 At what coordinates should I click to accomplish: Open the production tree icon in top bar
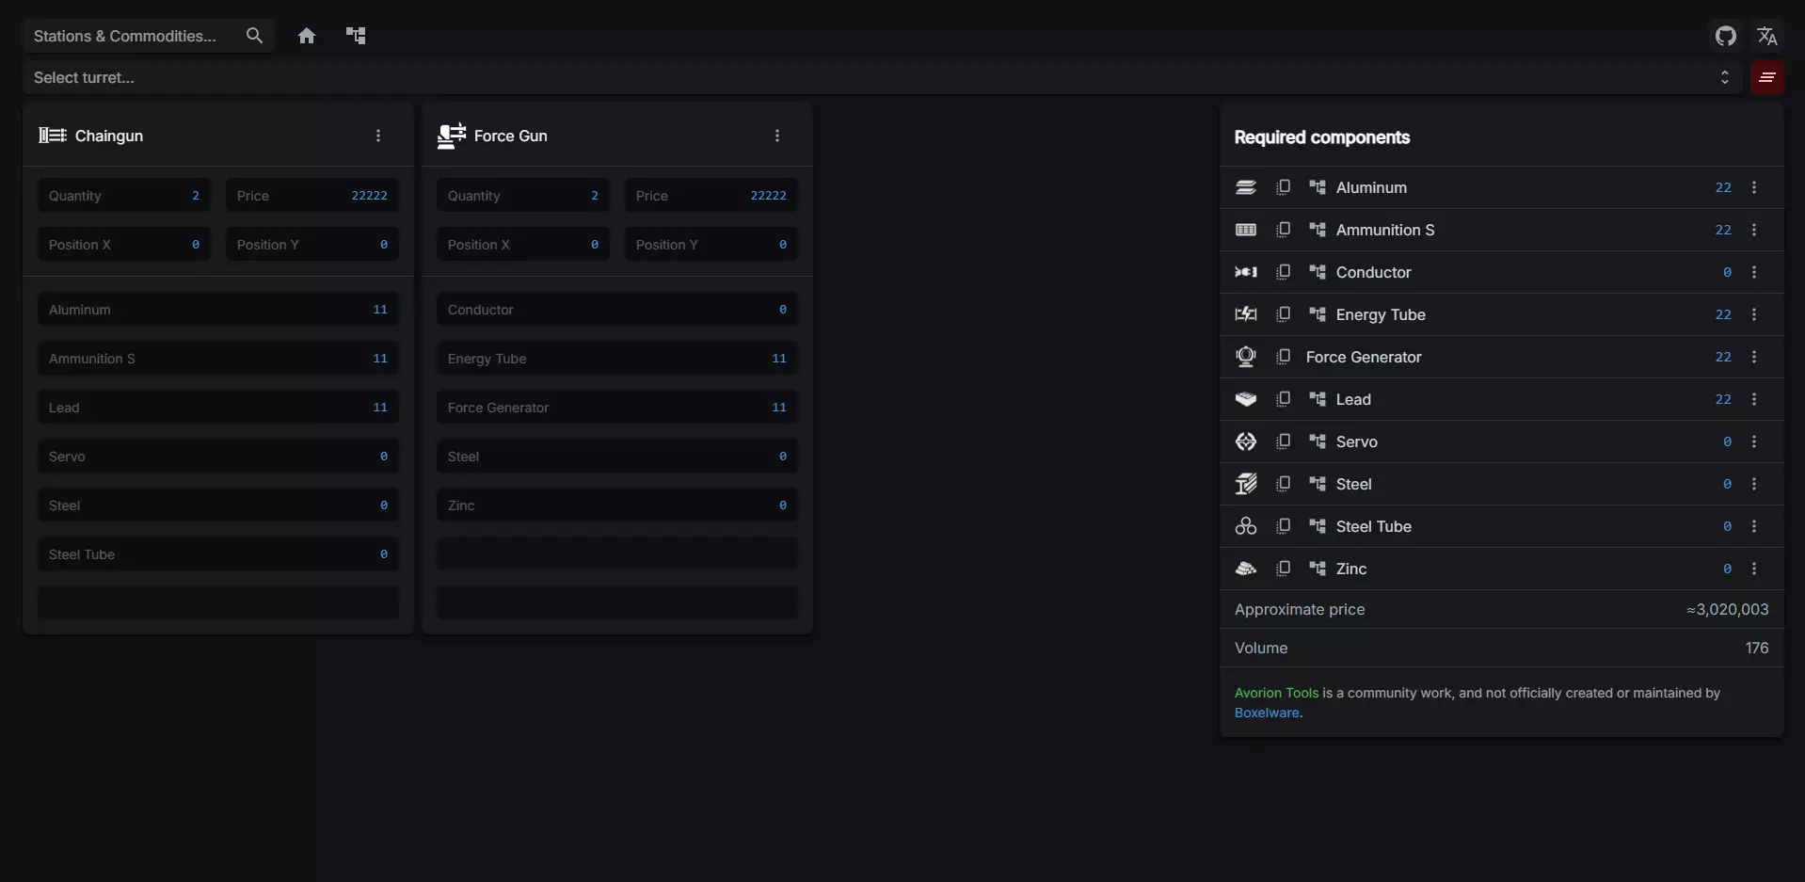356,36
